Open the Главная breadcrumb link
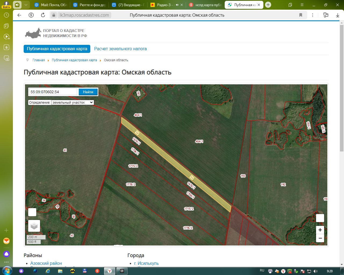 coord(39,60)
